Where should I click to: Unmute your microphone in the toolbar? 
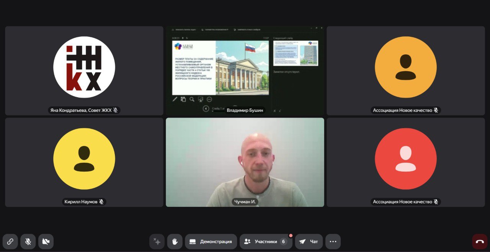pyautogui.click(x=28, y=242)
